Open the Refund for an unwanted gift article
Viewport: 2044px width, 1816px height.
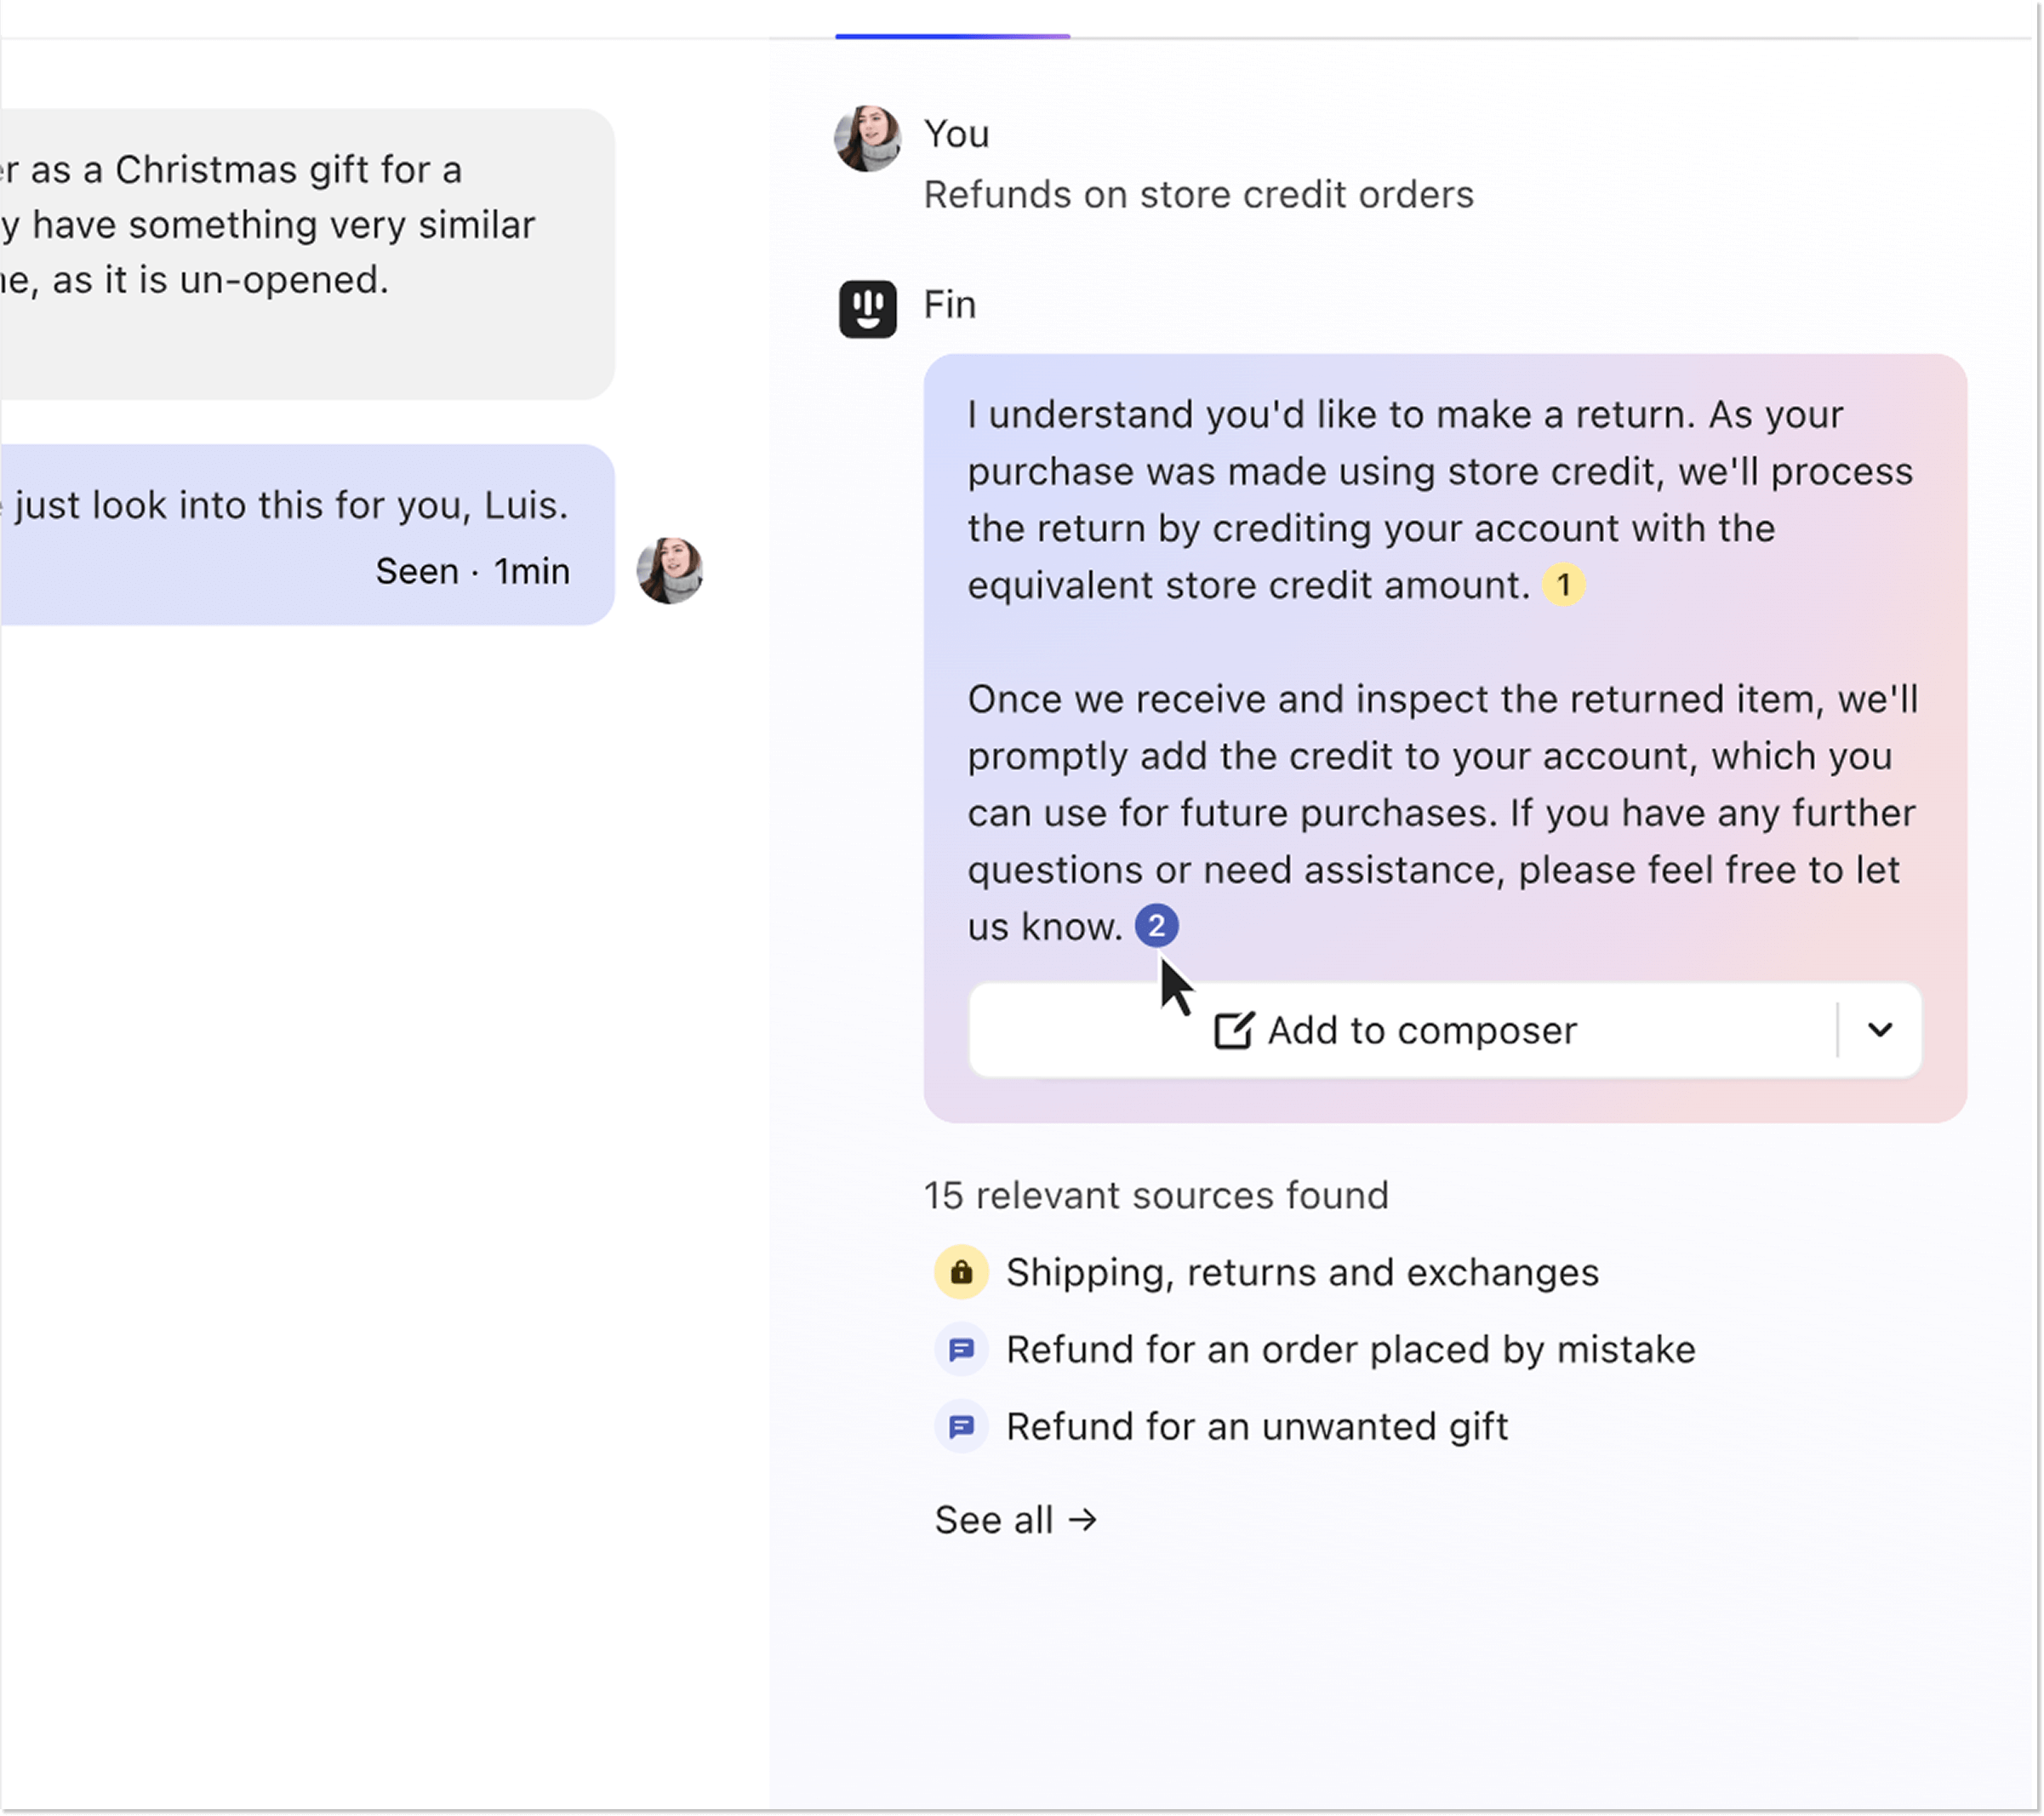pyautogui.click(x=1258, y=1426)
